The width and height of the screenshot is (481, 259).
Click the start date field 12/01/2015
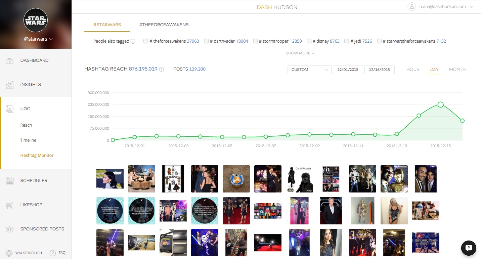pos(348,70)
